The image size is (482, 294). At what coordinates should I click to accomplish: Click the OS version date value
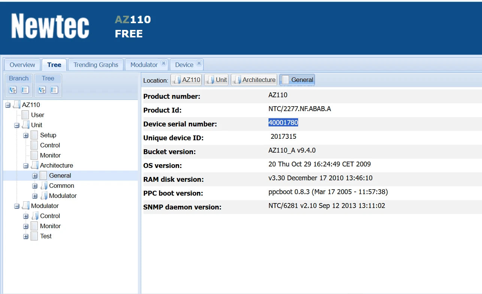click(319, 164)
